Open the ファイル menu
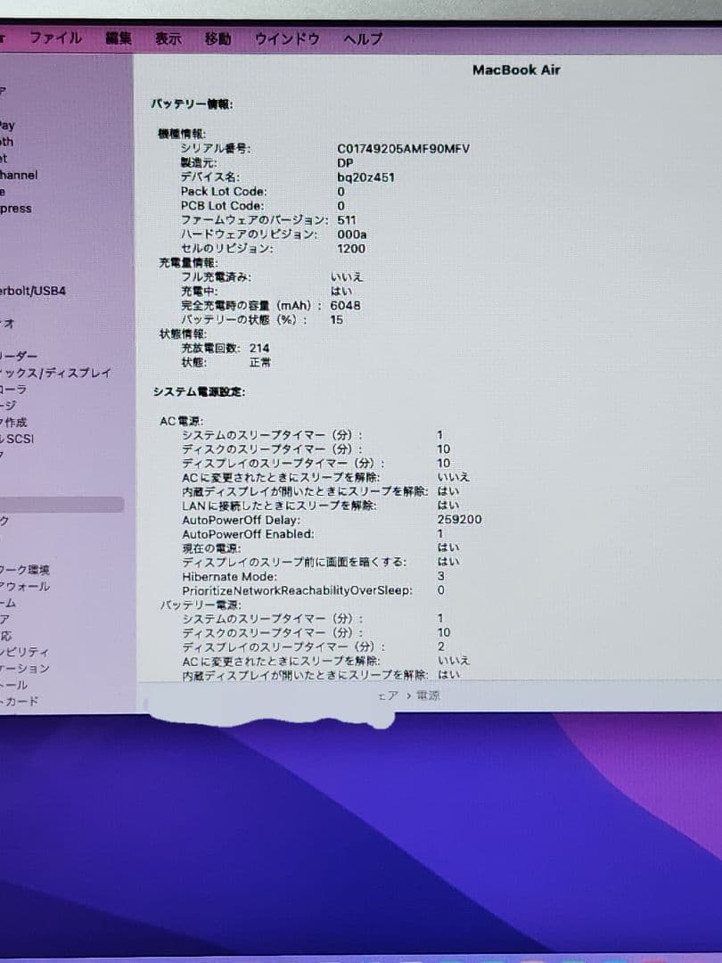Image resolution: width=722 pixels, height=963 pixels. [x=54, y=38]
